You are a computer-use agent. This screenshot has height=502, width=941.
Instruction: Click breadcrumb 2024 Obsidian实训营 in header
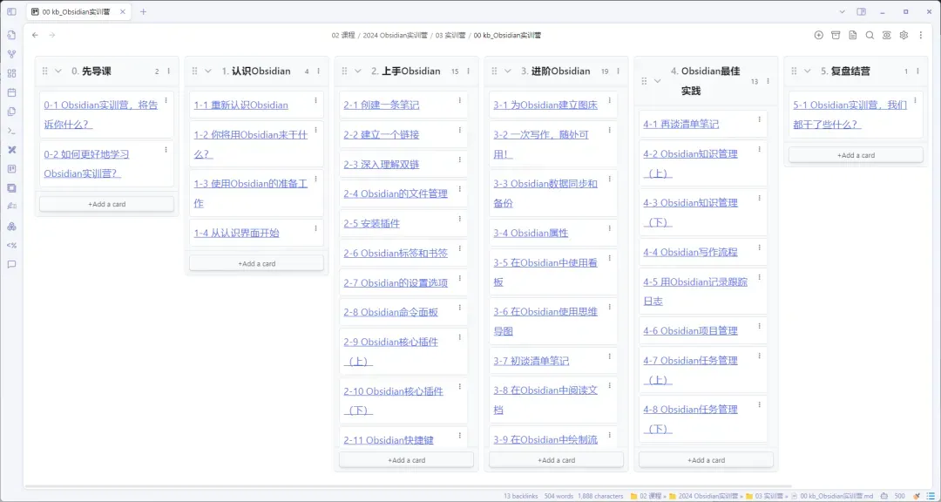(x=396, y=36)
